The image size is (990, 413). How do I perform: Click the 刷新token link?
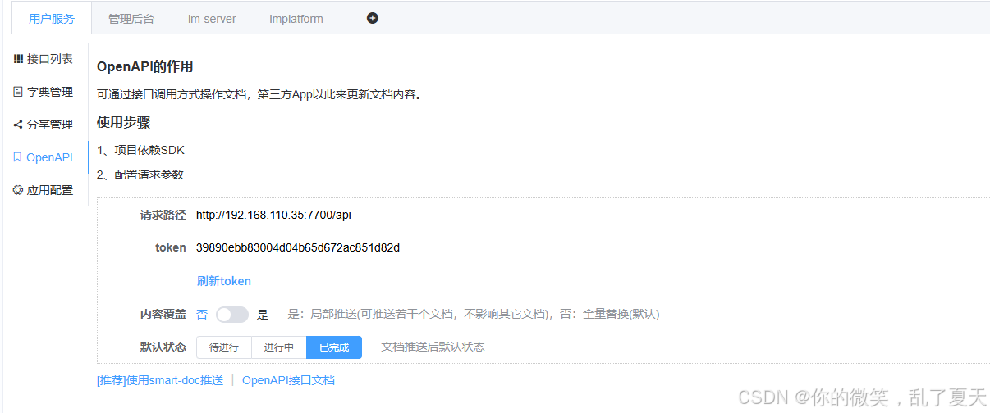coord(224,281)
